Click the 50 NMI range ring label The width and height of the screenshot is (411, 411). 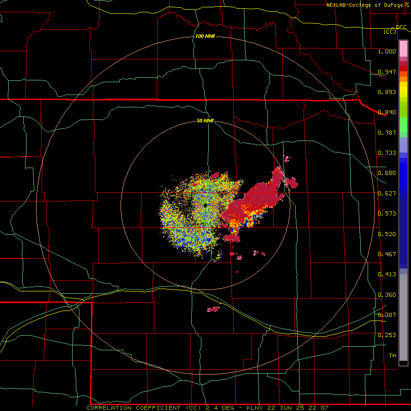205,121
